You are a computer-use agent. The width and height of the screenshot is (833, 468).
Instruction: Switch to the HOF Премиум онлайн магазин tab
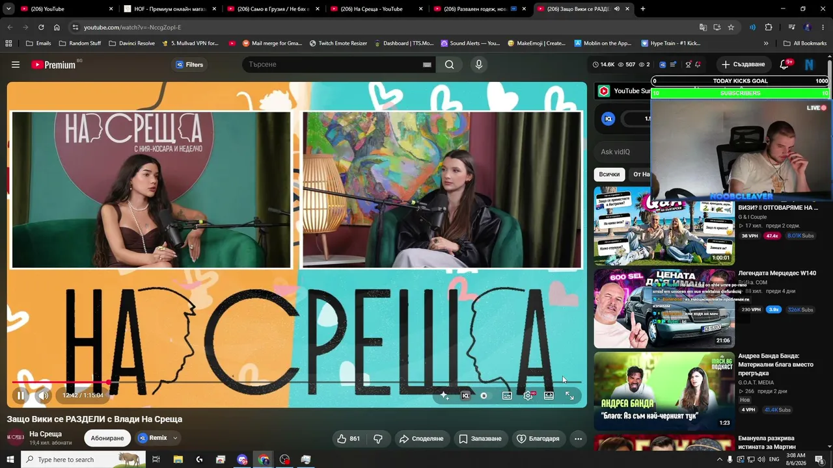point(171,9)
